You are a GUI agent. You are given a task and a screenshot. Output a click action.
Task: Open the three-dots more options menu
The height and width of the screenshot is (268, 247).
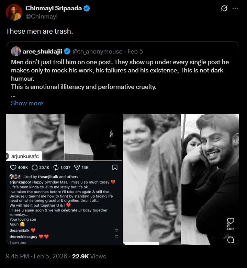click(x=235, y=8)
